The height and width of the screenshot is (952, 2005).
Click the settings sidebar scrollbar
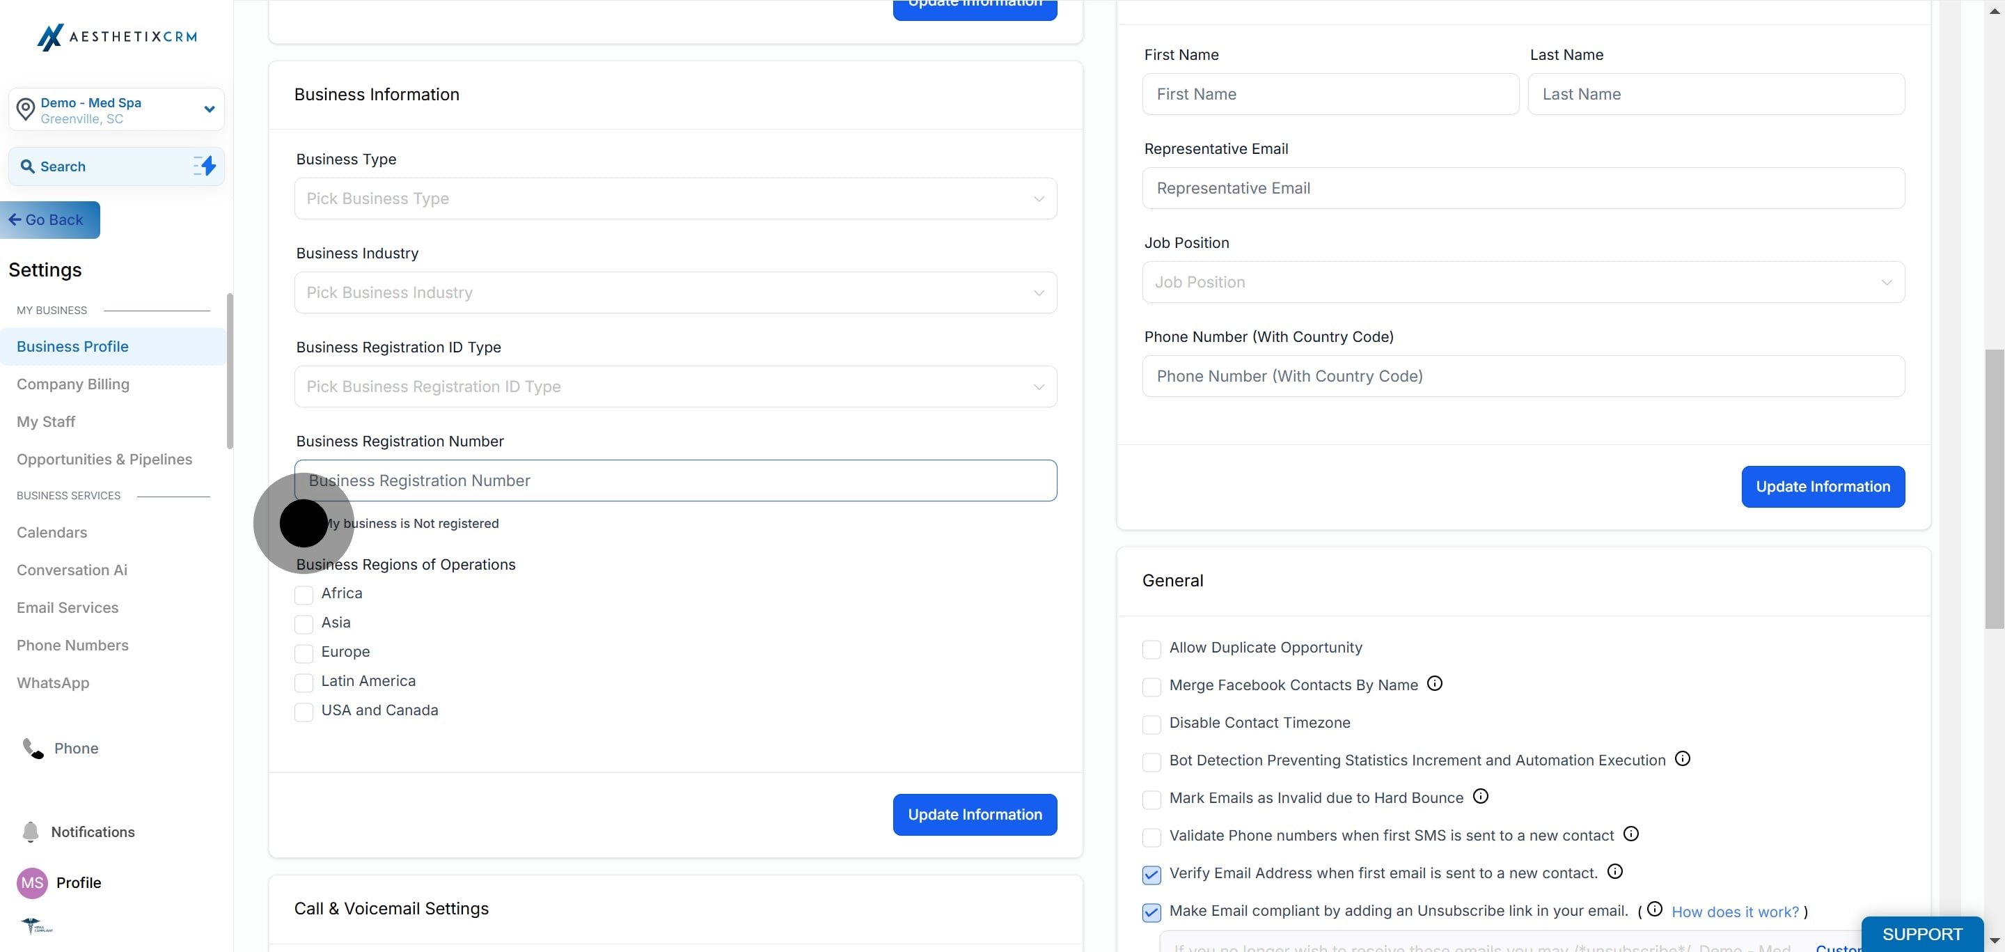pos(230,370)
